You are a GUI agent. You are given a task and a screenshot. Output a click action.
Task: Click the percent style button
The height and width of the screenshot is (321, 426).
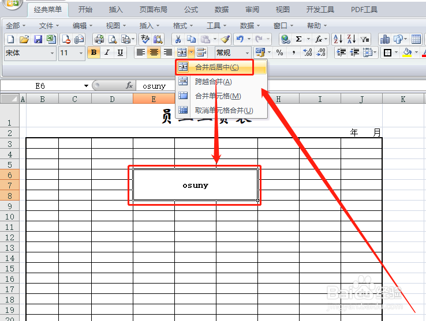(x=279, y=52)
